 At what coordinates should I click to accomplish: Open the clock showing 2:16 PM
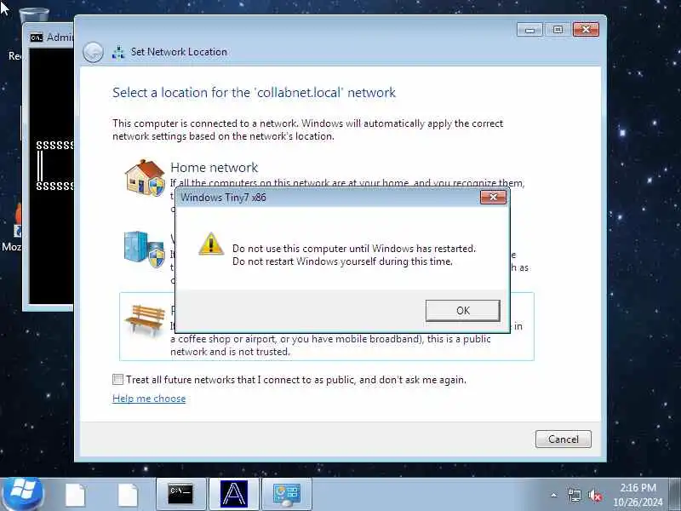point(638,495)
